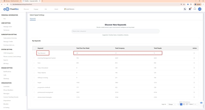Image resolution: width=205 pixels, height=110 pixels.
Task: Open the List top menu
Action: click(x=46, y=9)
